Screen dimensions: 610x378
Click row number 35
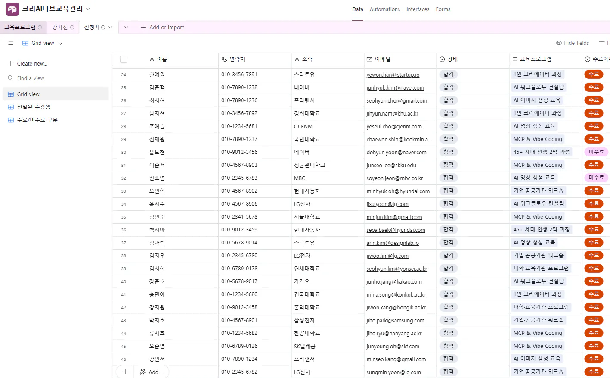(x=124, y=217)
